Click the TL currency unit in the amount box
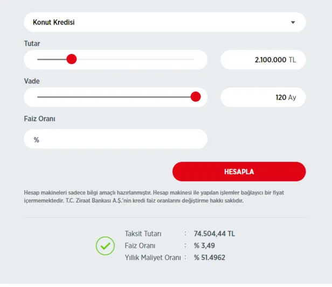The width and height of the screenshot is (332, 287). click(x=292, y=60)
